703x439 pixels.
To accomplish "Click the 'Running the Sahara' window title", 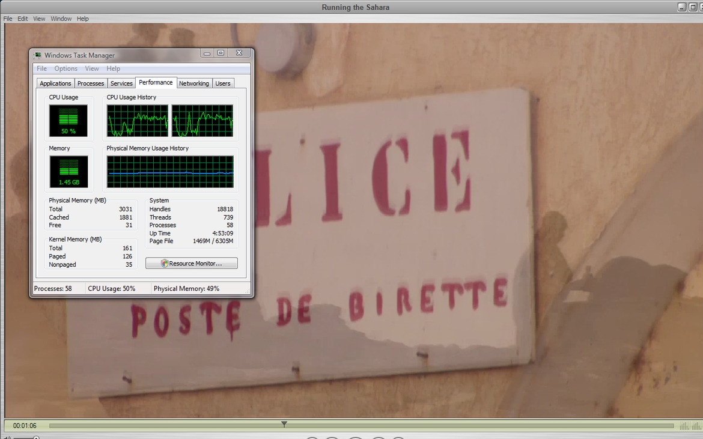I will [x=356, y=7].
